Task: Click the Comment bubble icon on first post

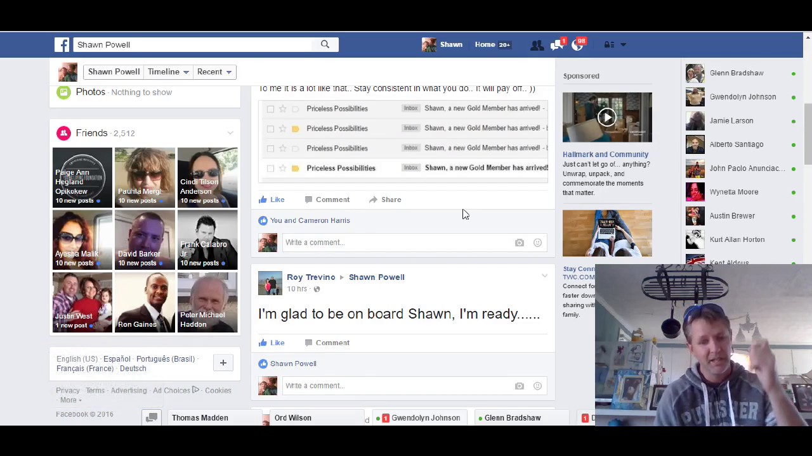Action: pyautogui.click(x=308, y=199)
